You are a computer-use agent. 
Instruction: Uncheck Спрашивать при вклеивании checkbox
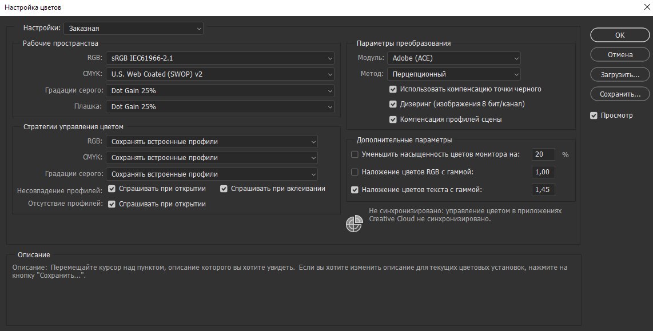tap(224, 189)
